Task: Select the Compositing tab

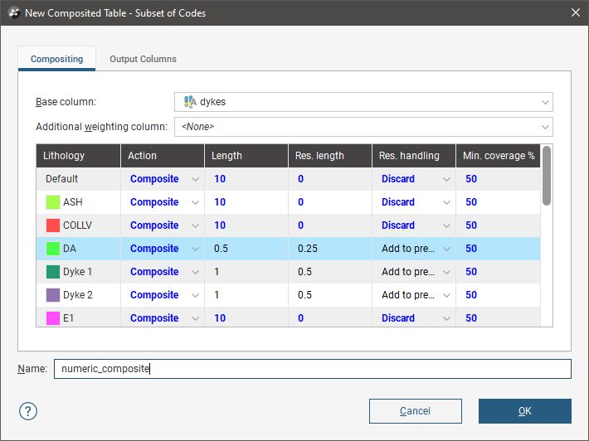Action: click(56, 59)
